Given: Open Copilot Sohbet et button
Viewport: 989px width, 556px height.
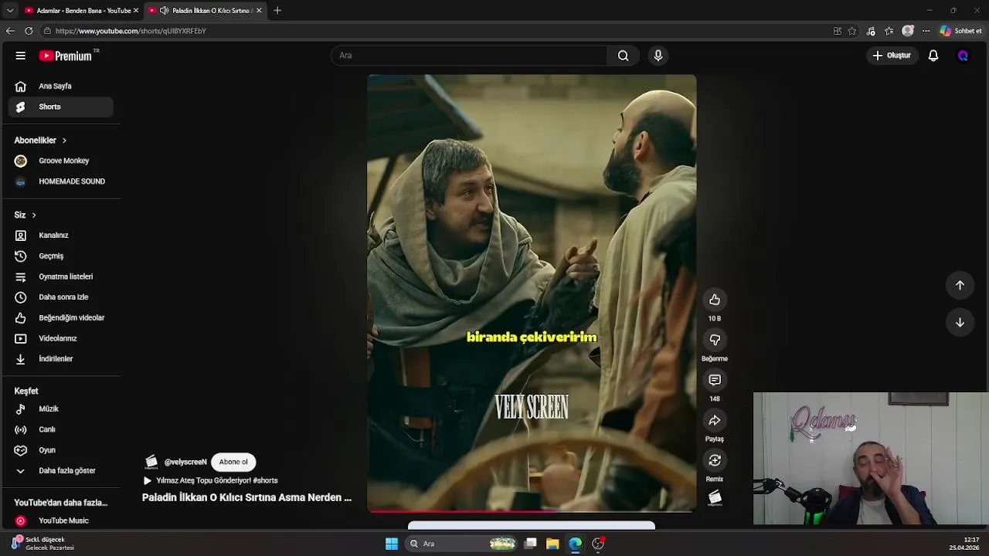Looking at the screenshot, I should (960, 31).
